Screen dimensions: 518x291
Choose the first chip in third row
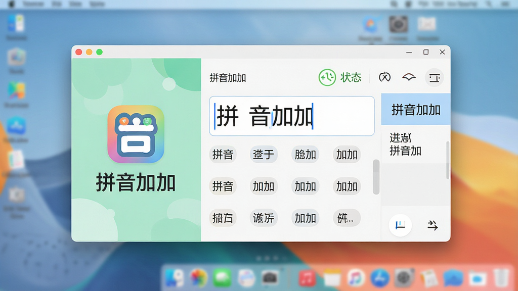click(x=223, y=218)
